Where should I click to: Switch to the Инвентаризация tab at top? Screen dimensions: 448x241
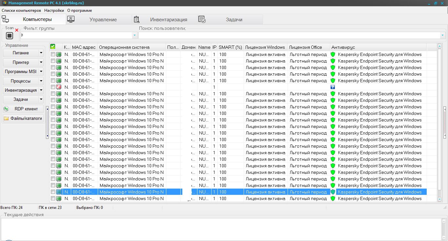tap(164, 19)
